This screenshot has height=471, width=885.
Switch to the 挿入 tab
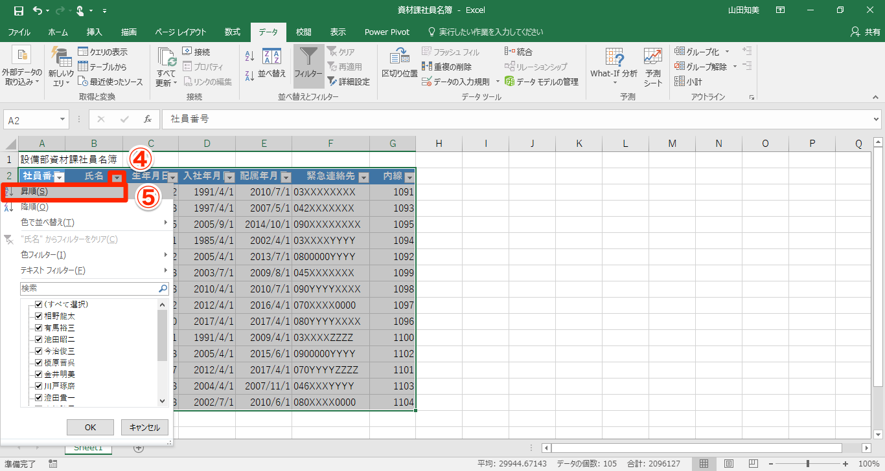point(95,32)
